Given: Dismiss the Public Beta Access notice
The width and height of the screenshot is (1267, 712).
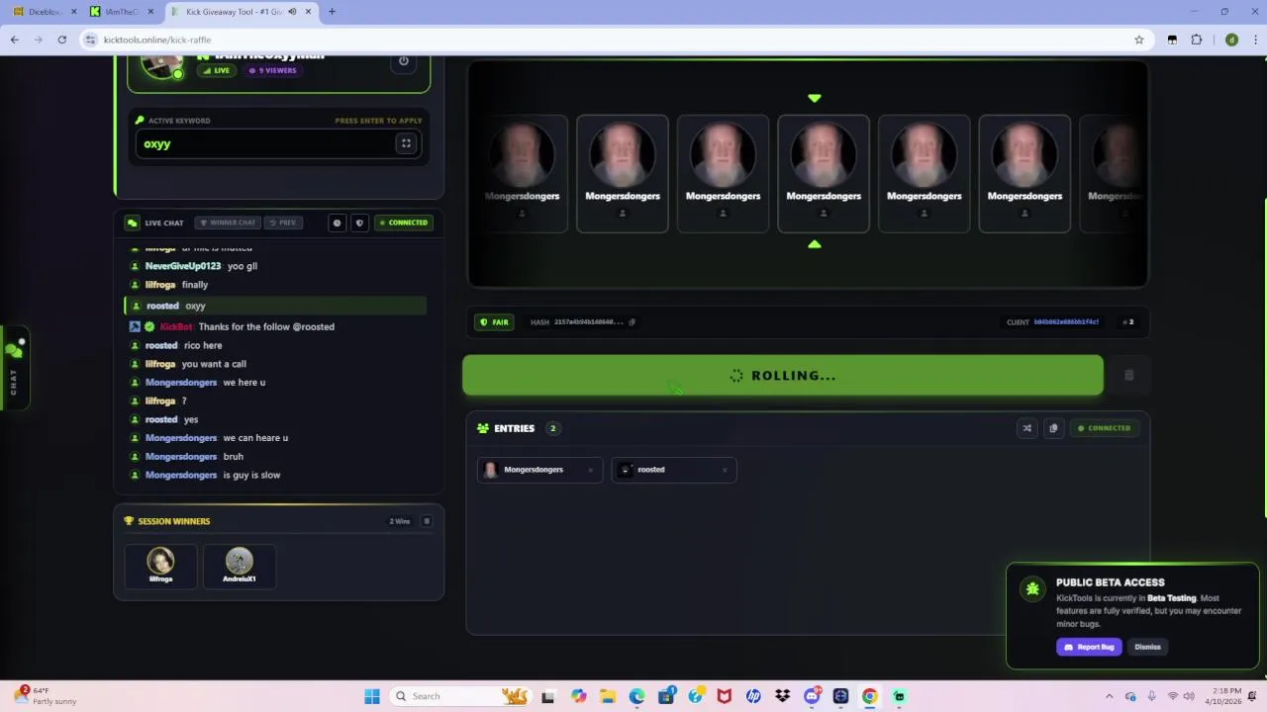Looking at the screenshot, I should (1147, 647).
